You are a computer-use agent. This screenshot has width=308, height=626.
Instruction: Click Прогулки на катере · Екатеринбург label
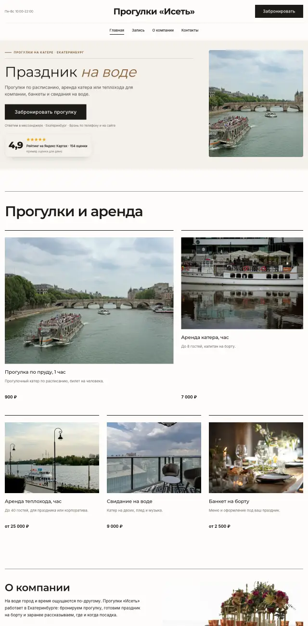click(49, 52)
